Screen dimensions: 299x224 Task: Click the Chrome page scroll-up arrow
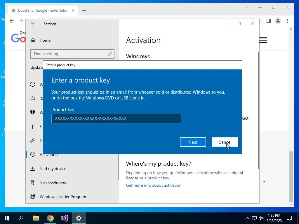(x=291, y=29)
